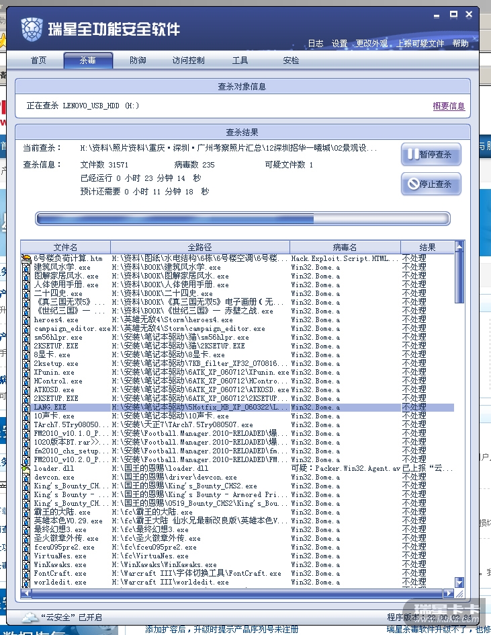491x635 pixels.
Task: Open the 防御 tab
Action: (138, 61)
